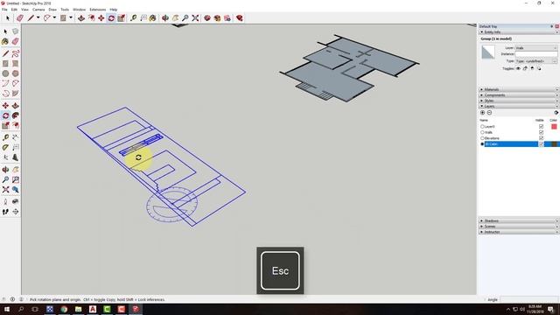This screenshot has height=315, width=560.
Task: Open the Camera menu
Action: pyautogui.click(x=38, y=10)
